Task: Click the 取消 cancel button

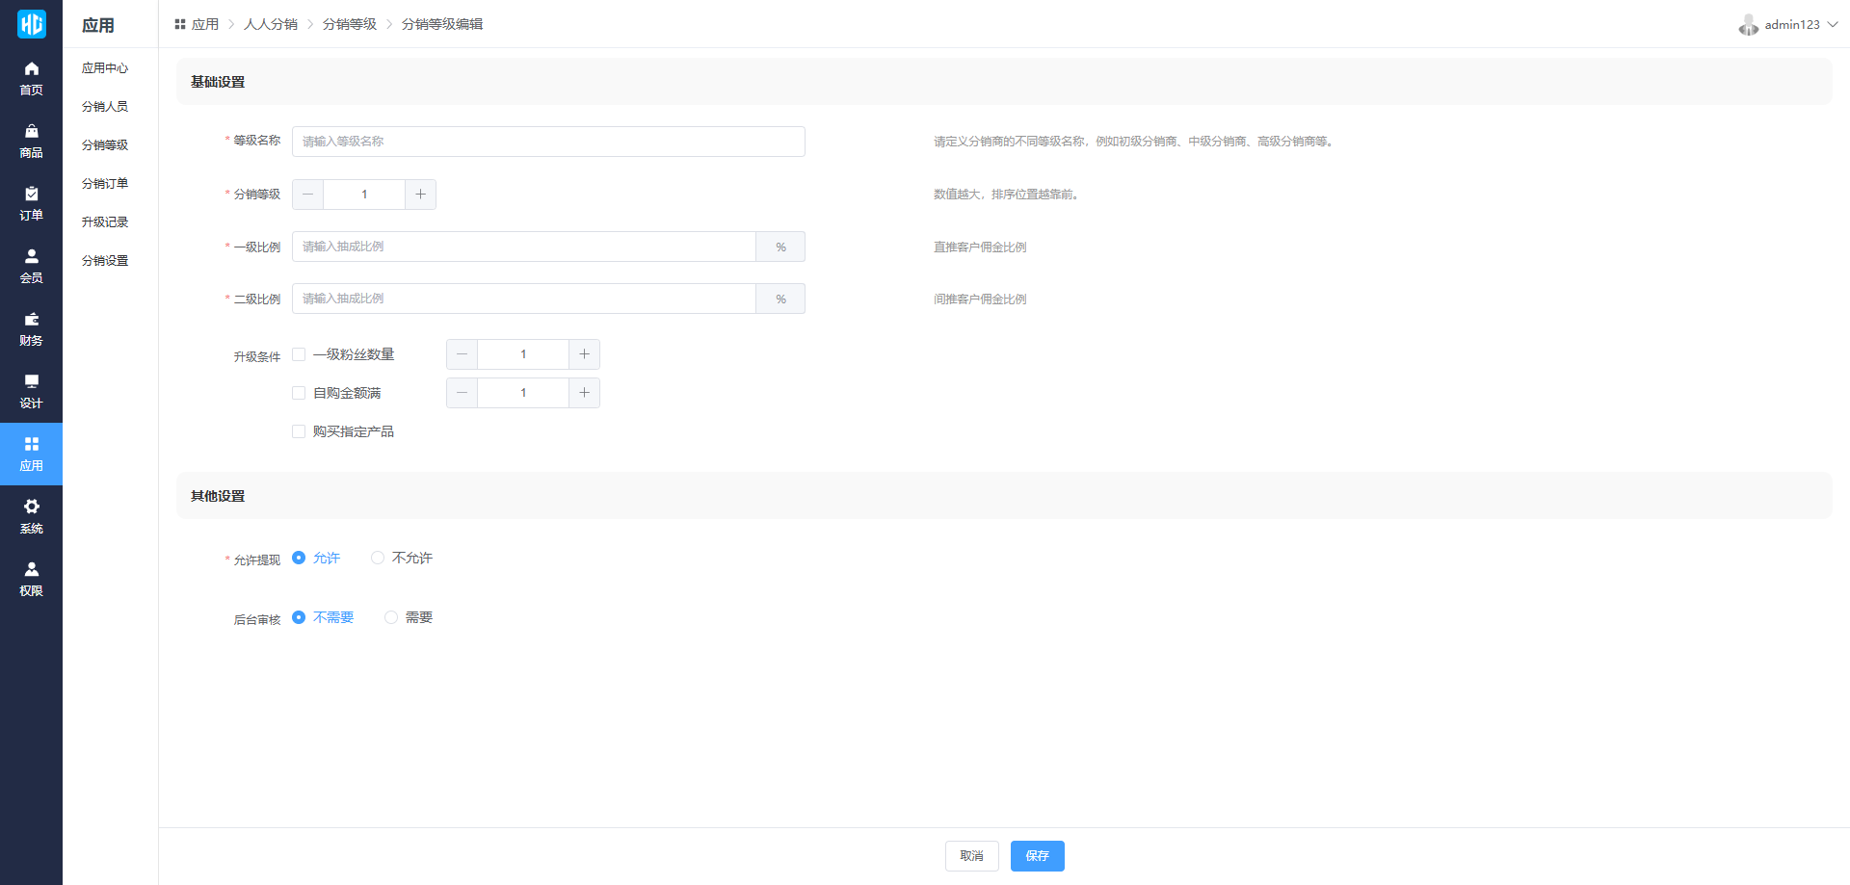Action: pyautogui.click(x=971, y=856)
